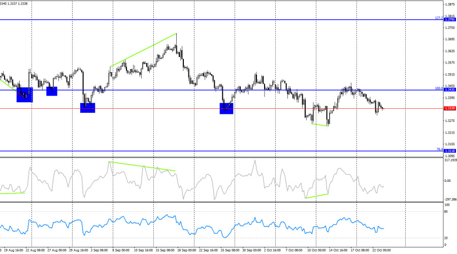Click the red 1.3339 current price label
The width and height of the screenshot is (457, 254).
(x=450, y=109)
